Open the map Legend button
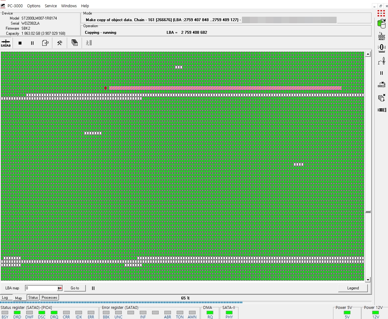Image resolution: width=388 pixels, height=319 pixels. [x=353, y=288]
